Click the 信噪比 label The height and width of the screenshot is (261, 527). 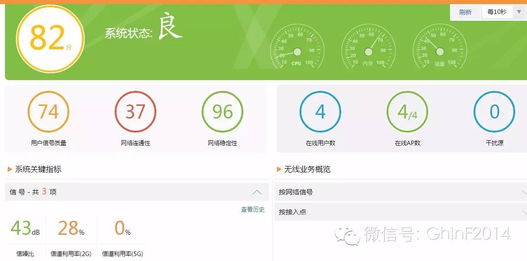pyautogui.click(x=25, y=254)
